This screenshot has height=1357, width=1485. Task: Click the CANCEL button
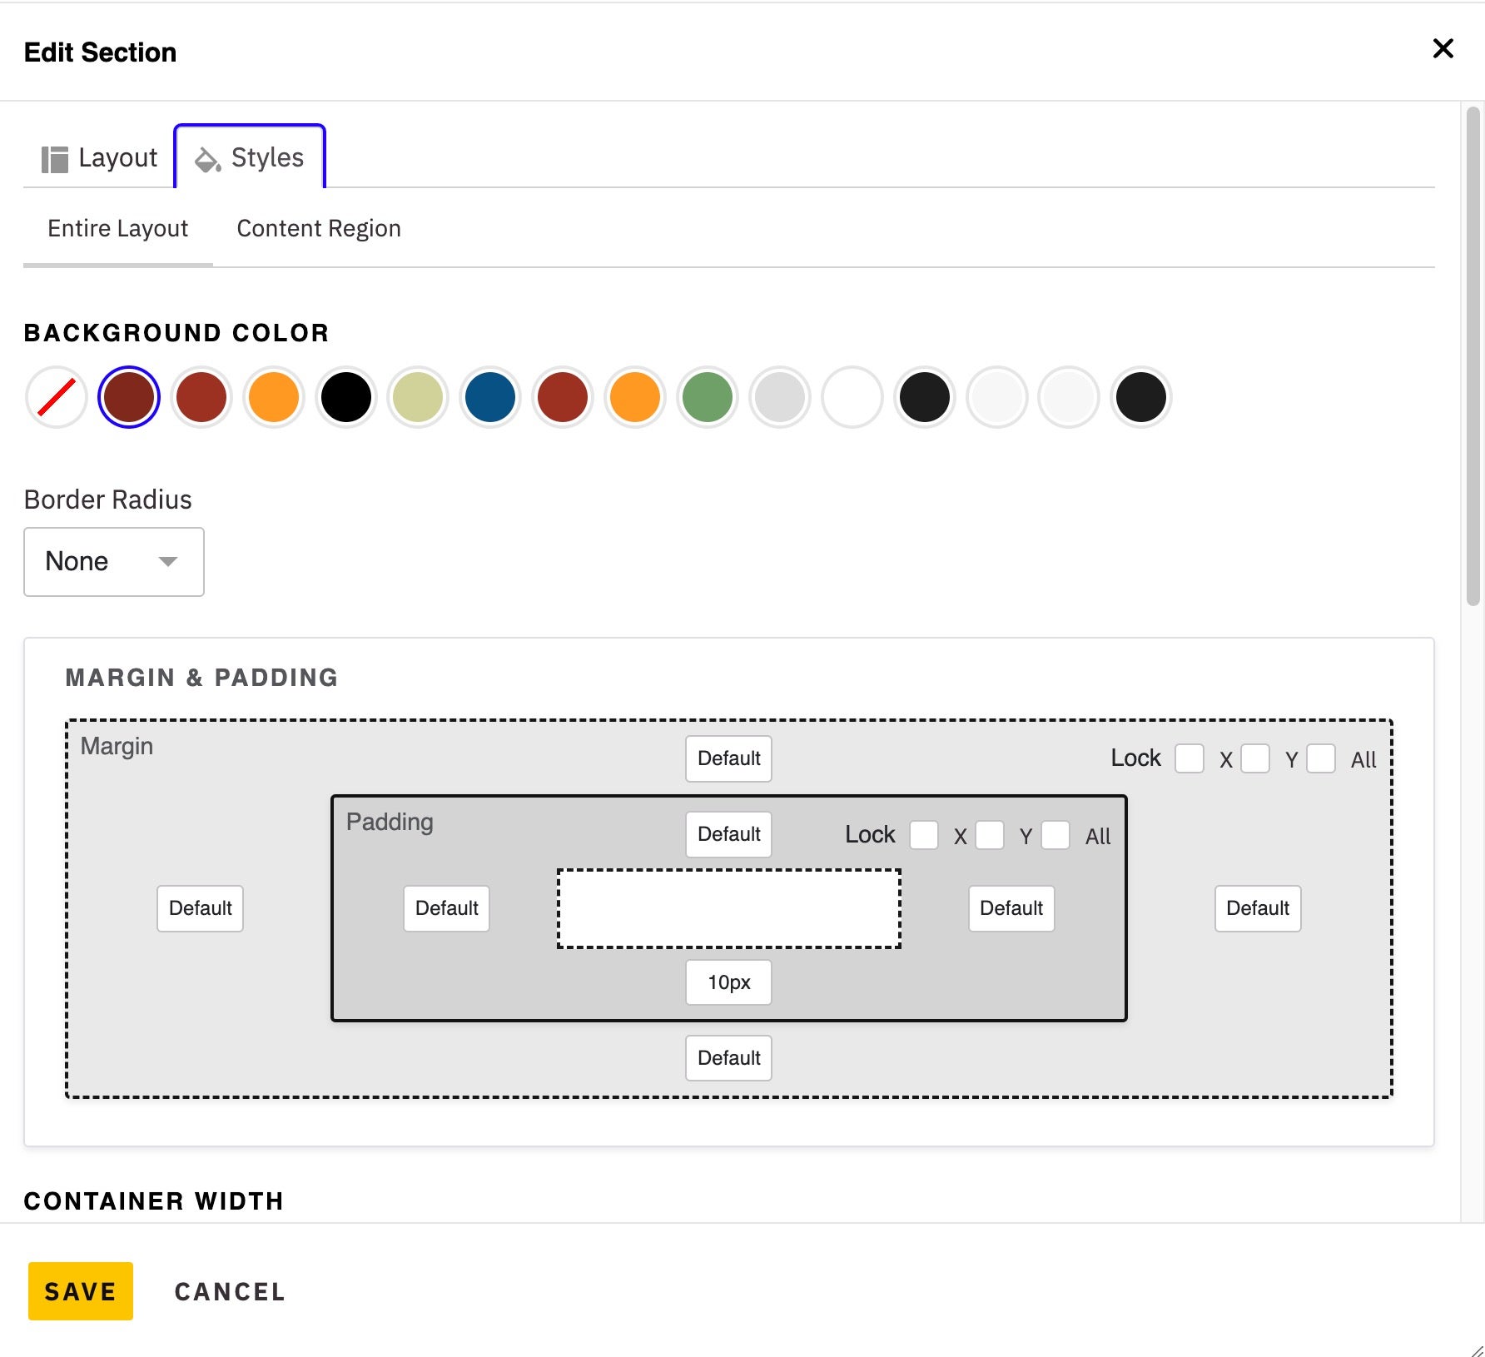coord(230,1292)
